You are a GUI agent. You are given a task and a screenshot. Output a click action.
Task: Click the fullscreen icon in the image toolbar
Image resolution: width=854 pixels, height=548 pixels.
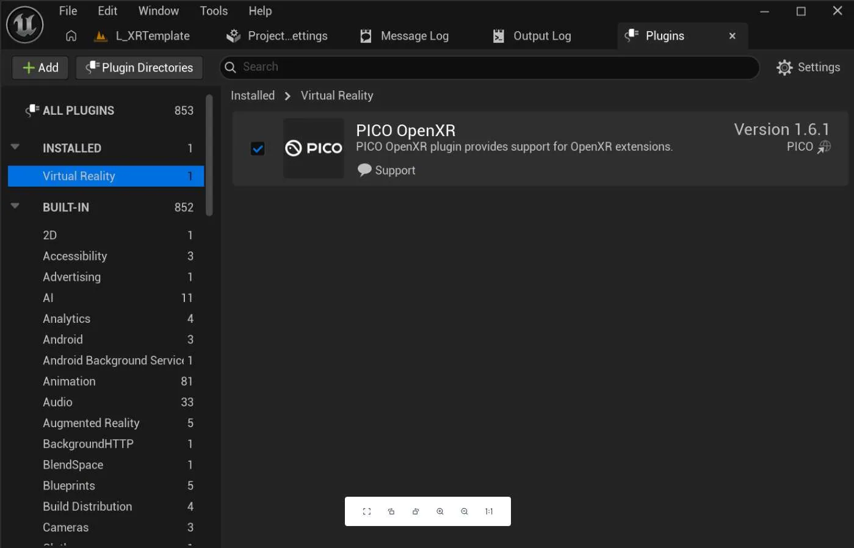pos(367,511)
